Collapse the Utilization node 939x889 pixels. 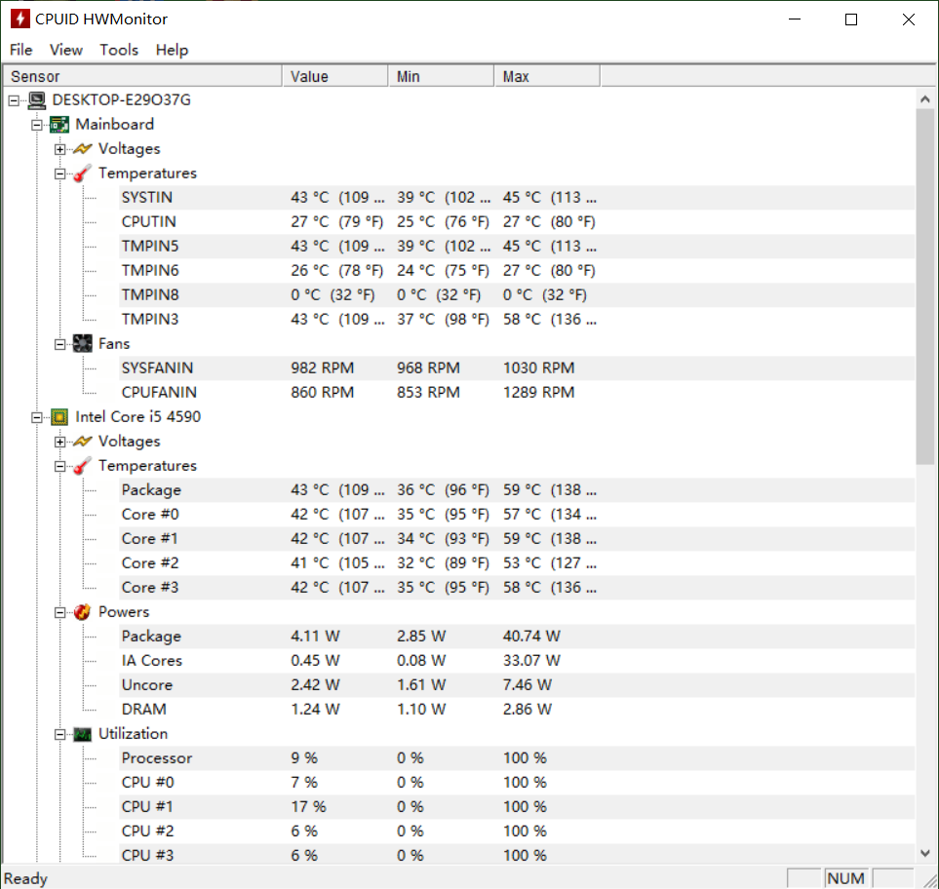coord(59,735)
